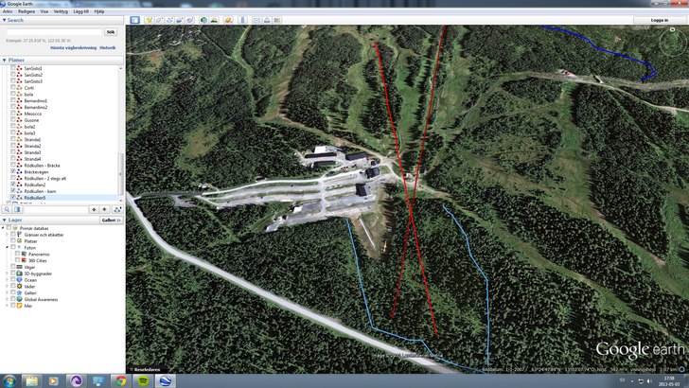Viewport: 689px width, 388px height.
Task: Click the Add Placemark pushpin icon
Action: (150, 19)
